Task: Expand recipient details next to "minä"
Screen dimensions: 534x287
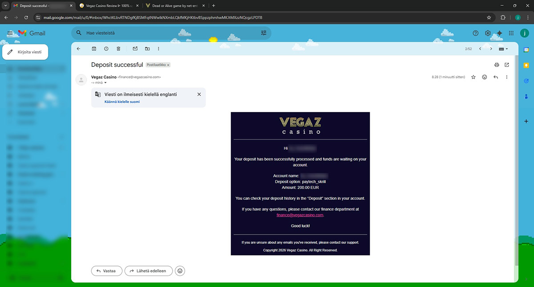Action: (105, 82)
